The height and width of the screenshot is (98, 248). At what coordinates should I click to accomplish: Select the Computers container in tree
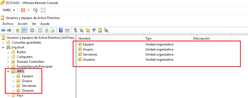25,57
